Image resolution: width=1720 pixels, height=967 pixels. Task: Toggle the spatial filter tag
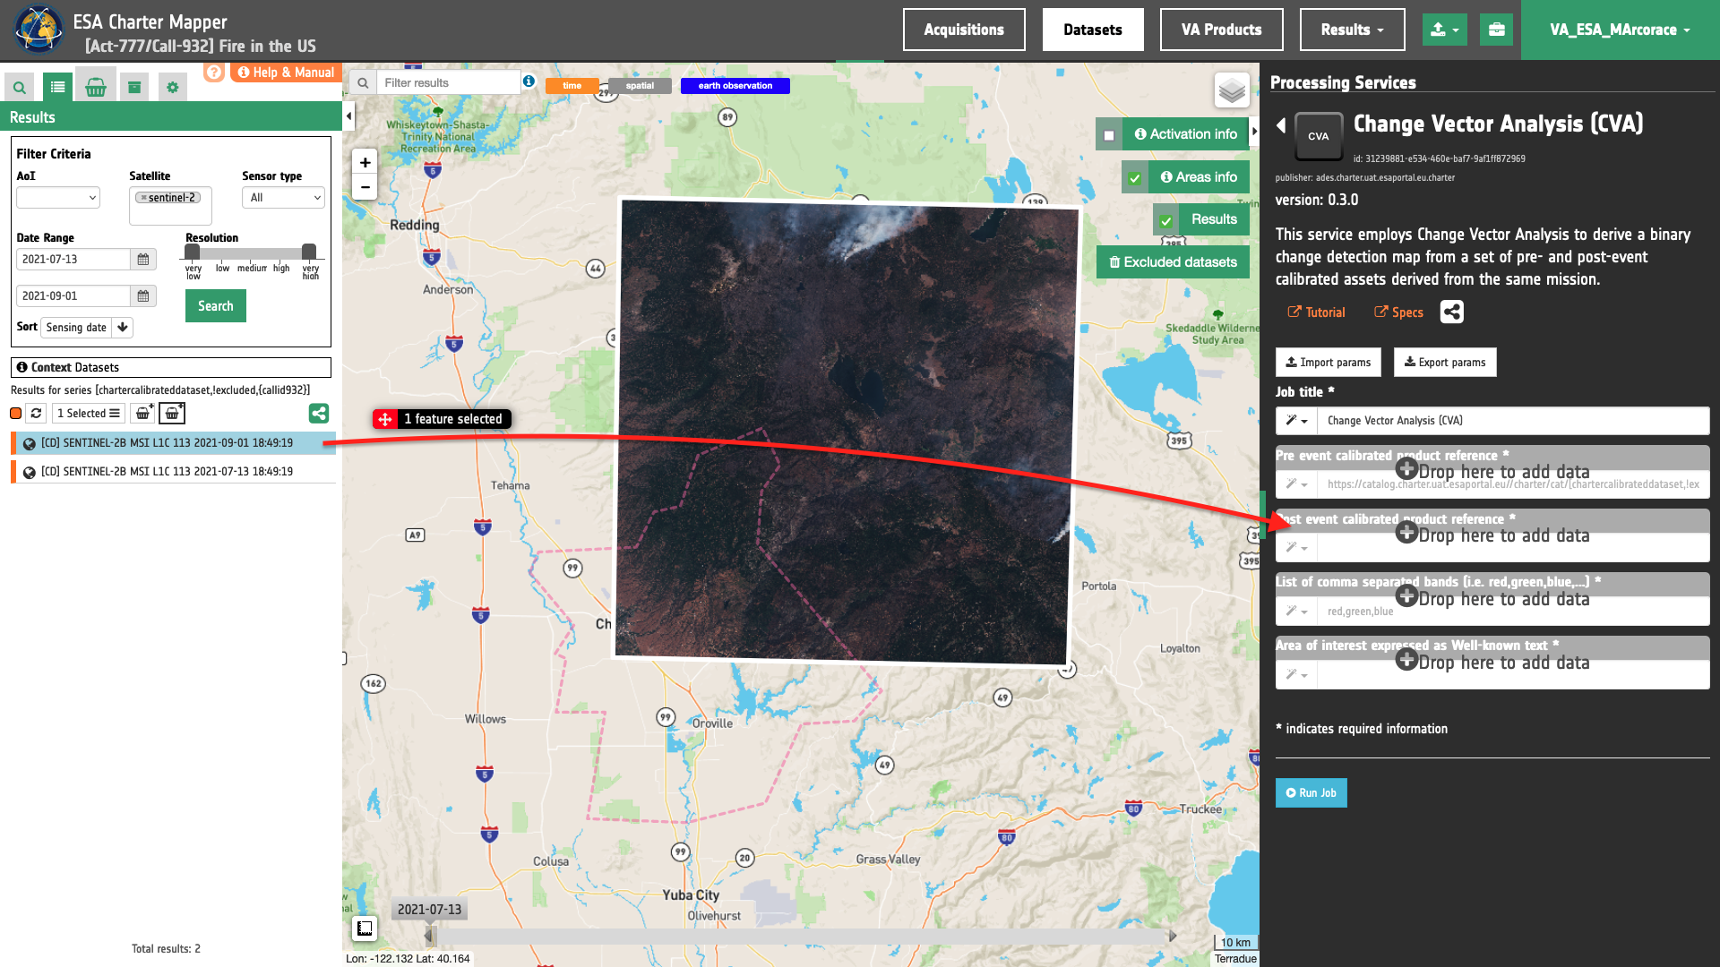pos(640,86)
